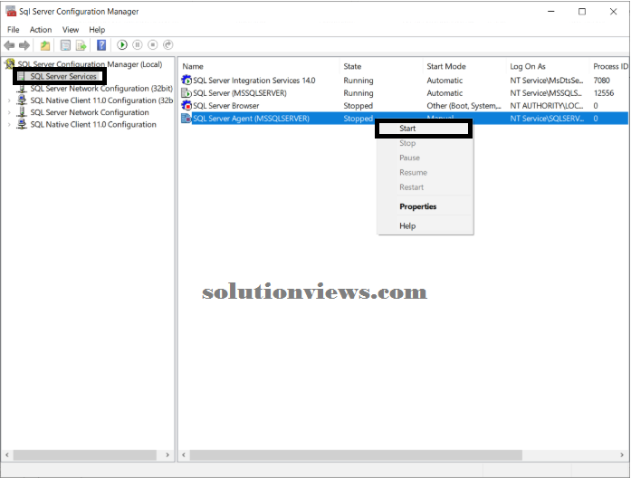Image resolution: width=631 pixels, height=478 pixels.
Task: Click the disabled Stop context menu entry
Action: [x=425, y=143]
